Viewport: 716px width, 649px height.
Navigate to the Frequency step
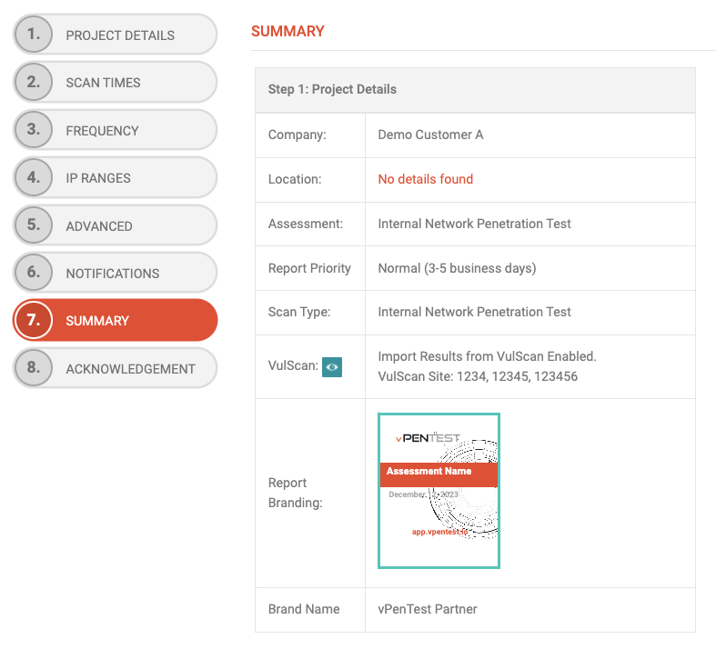click(102, 131)
